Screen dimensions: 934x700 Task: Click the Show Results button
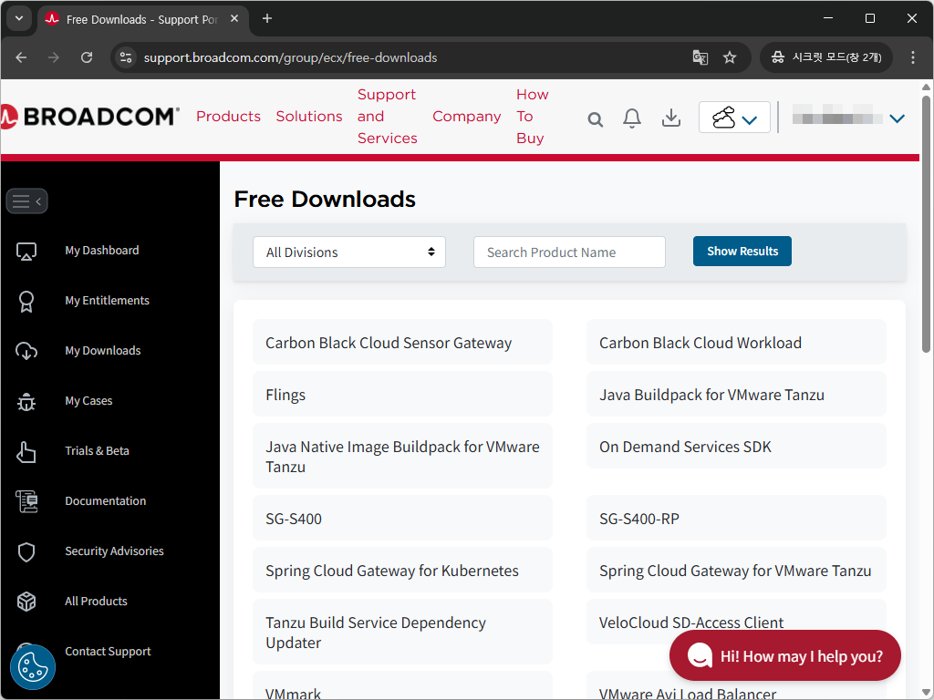[x=742, y=252]
